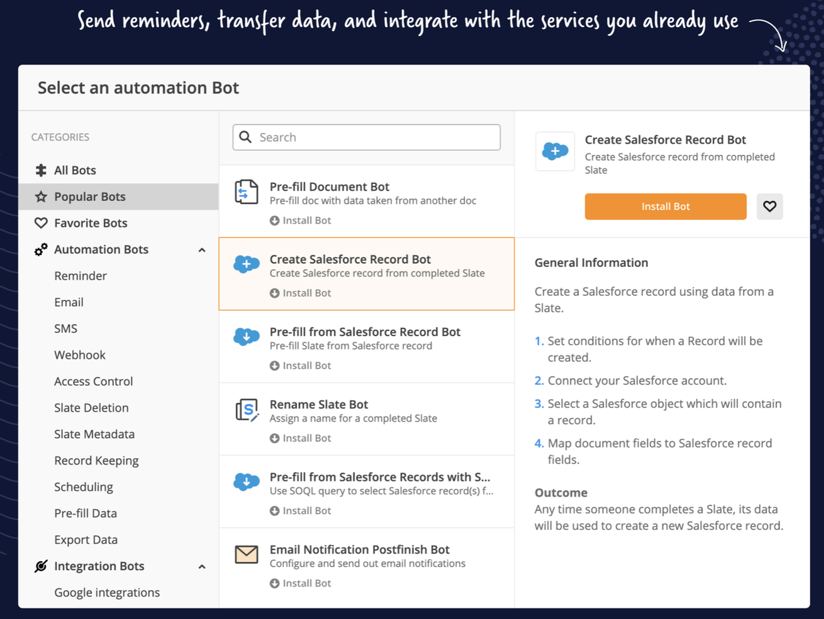Select the Pre-fill Document Bot title
Screen dimensions: 824x619
(329, 187)
